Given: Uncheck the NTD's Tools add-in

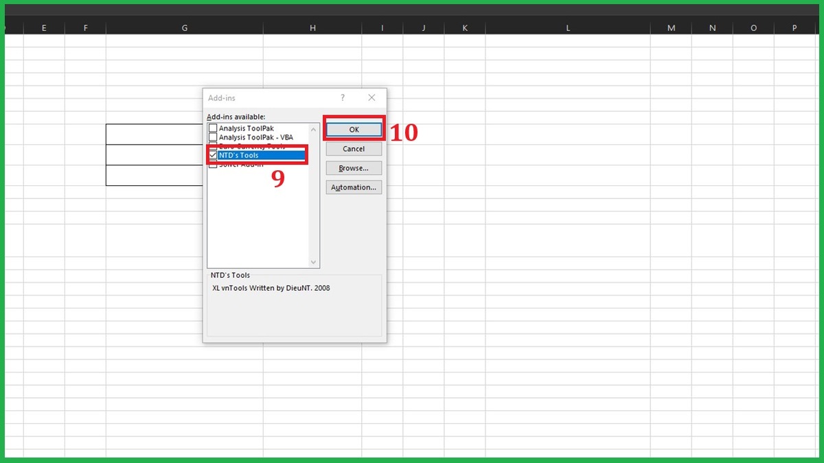Looking at the screenshot, I should tap(214, 155).
